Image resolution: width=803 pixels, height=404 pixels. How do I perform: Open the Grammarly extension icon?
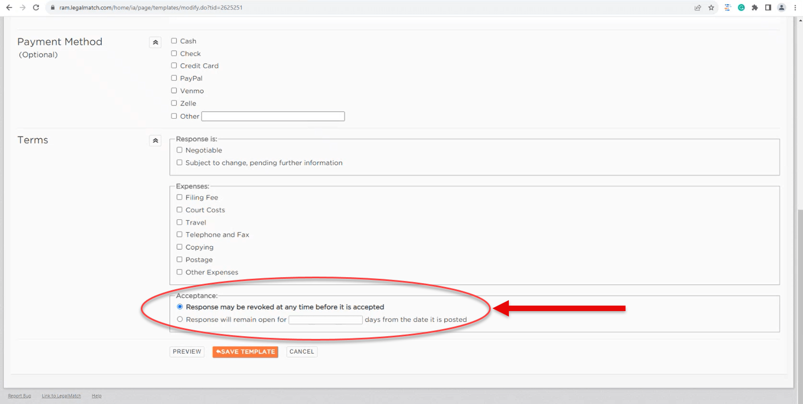[x=741, y=8]
